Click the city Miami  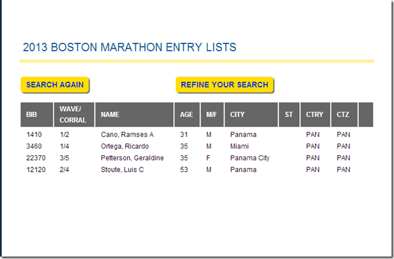(239, 147)
